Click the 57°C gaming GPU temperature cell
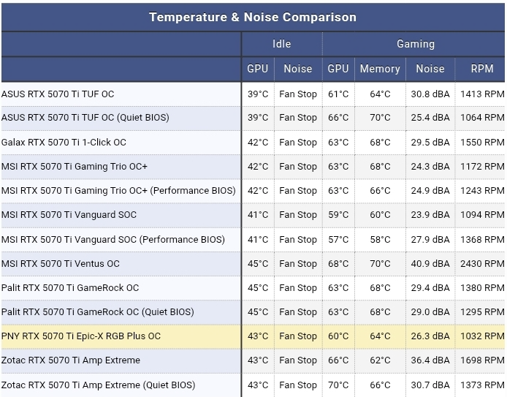 coord(338,240)
